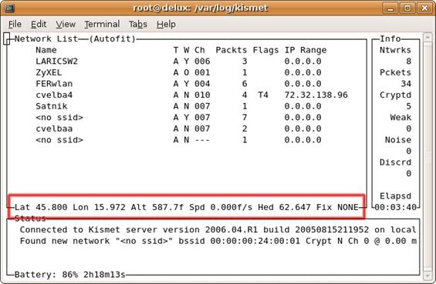Click the Hed 62.647 heading value
This screenshot has height=284, width=436.
(x=284, y=208)
